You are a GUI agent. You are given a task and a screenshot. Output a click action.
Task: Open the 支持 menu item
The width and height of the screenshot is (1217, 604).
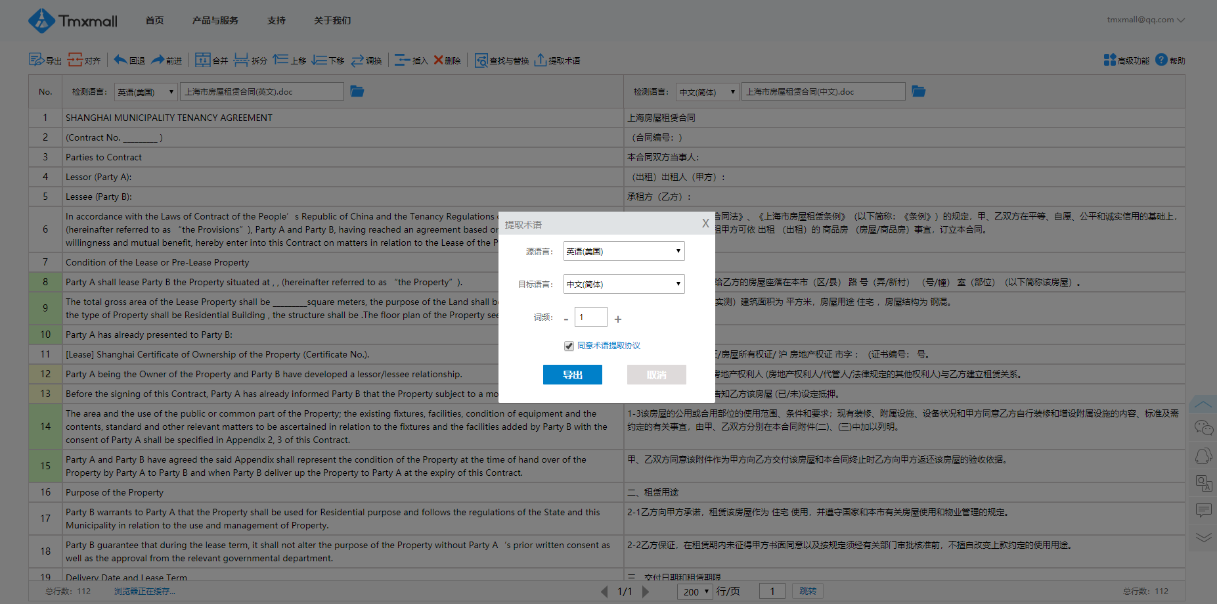click(277, 20)
